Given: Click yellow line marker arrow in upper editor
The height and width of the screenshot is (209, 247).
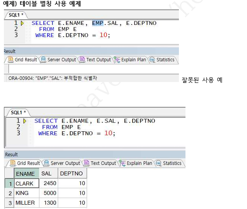Looking at the screenshot, I should point(22,23).
